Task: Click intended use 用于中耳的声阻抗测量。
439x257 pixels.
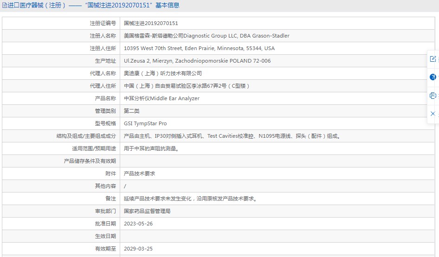Action: [x=151, y=148]
